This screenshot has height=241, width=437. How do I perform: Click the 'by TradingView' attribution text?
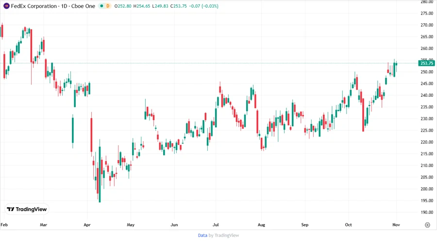click(224, 235)
